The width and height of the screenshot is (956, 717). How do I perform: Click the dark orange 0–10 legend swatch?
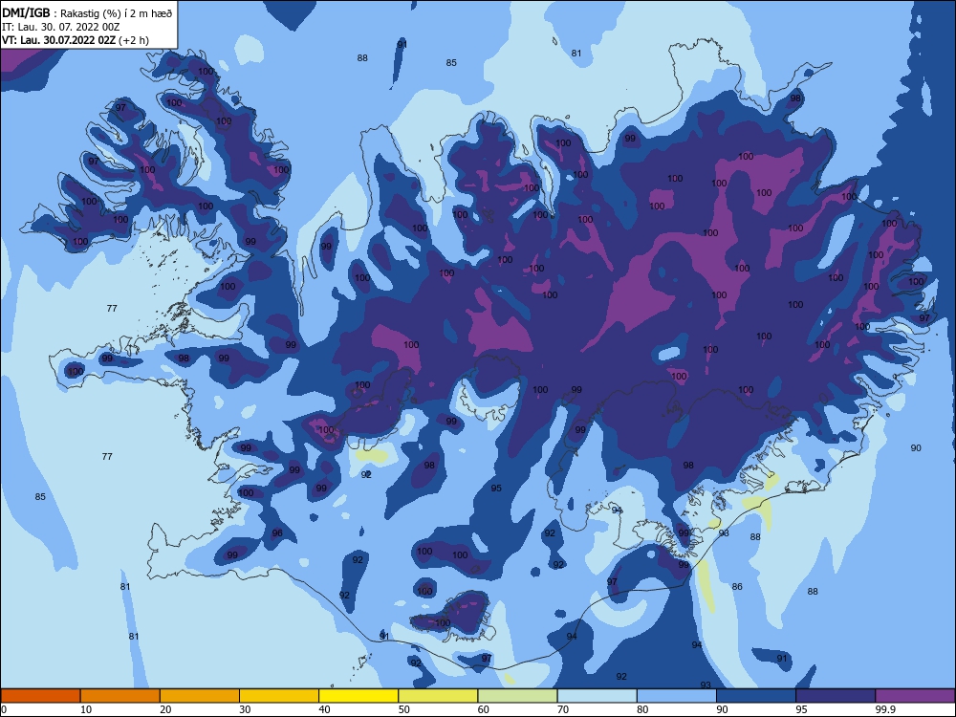click(40, 696)
